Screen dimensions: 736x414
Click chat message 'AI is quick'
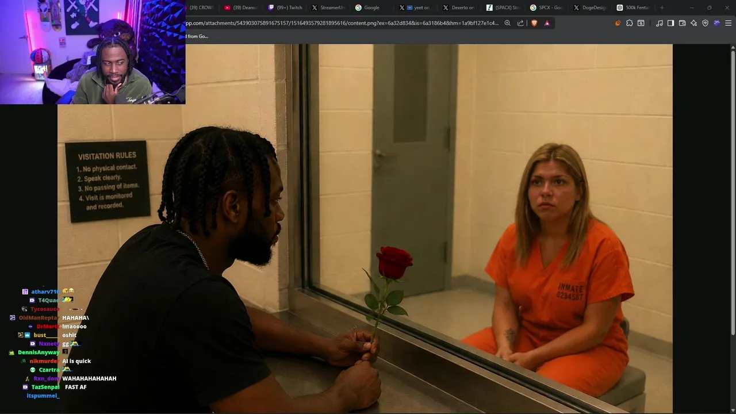click(x=76, y=361)
